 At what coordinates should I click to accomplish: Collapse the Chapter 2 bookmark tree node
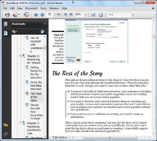pos(21,56)
